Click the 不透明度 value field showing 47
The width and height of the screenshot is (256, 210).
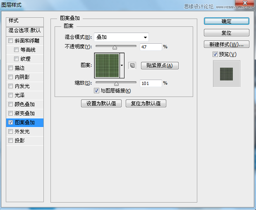[x=151, y=47]
